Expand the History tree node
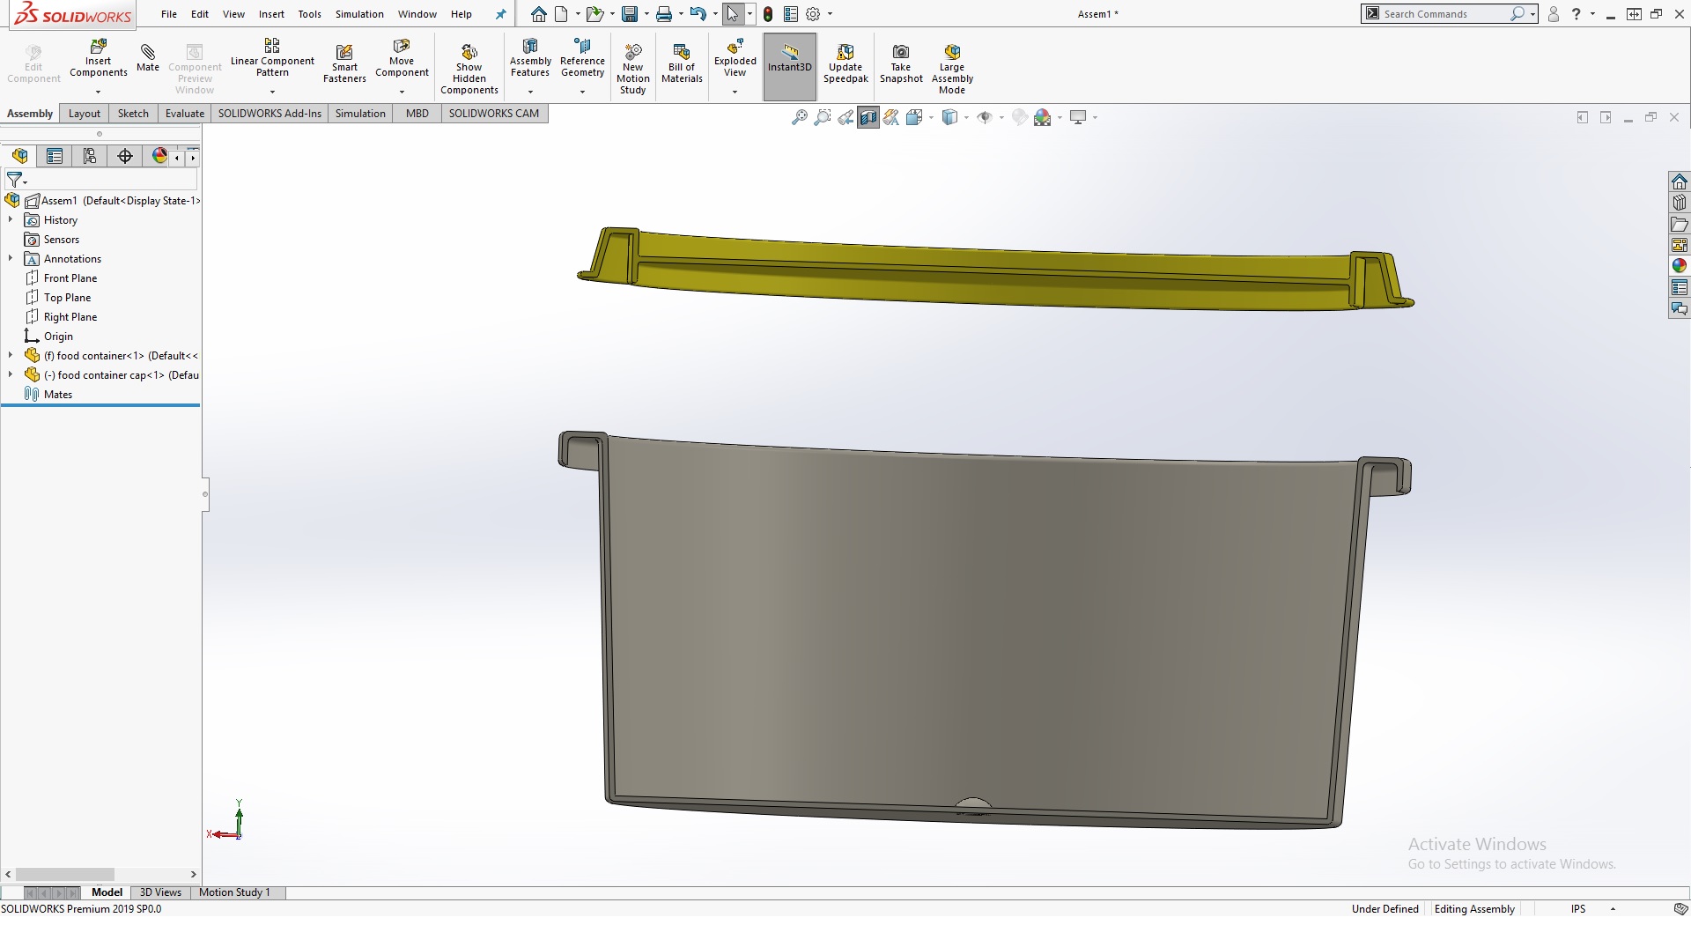The height and width of the screenshot is (925, 1691). pos(11,220)
